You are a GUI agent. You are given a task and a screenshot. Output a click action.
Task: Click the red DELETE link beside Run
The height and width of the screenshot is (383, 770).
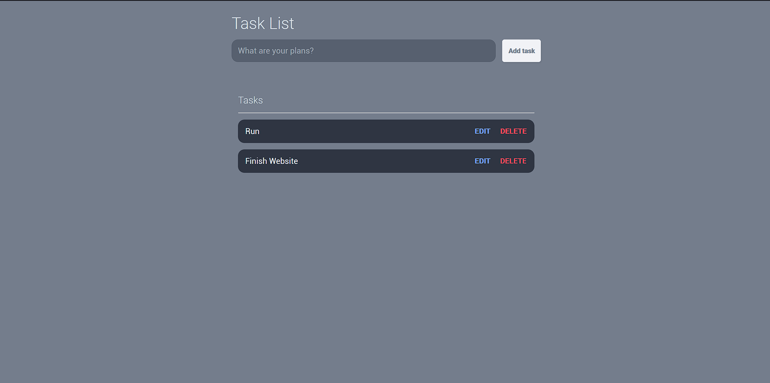(513, 131)
